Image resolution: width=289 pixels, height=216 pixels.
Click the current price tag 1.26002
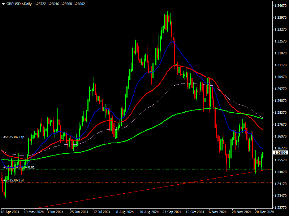pos(280,153)
